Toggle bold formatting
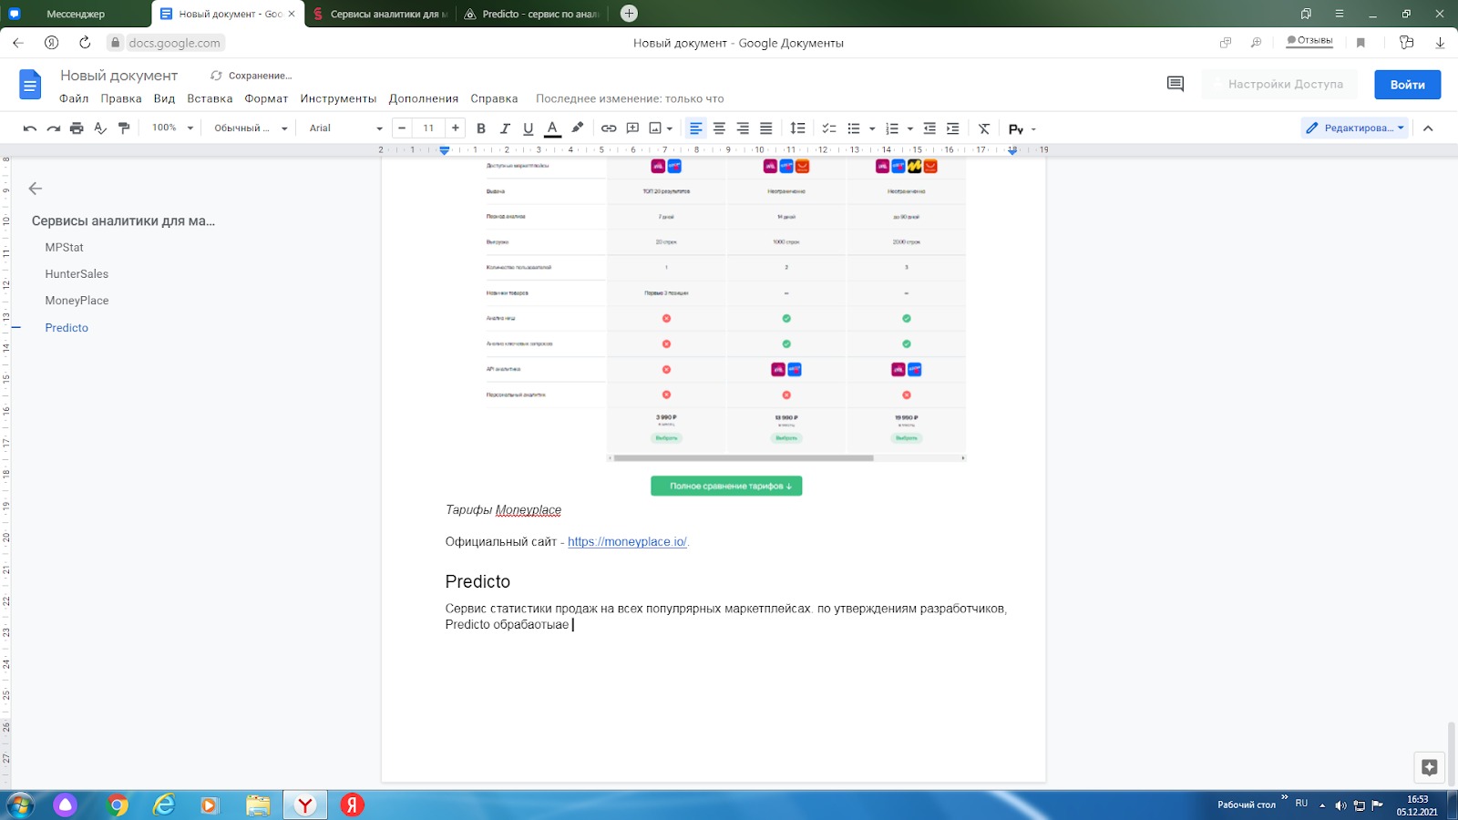Image resolution: width=1458 pixels, height=820 pixels. 481,128
